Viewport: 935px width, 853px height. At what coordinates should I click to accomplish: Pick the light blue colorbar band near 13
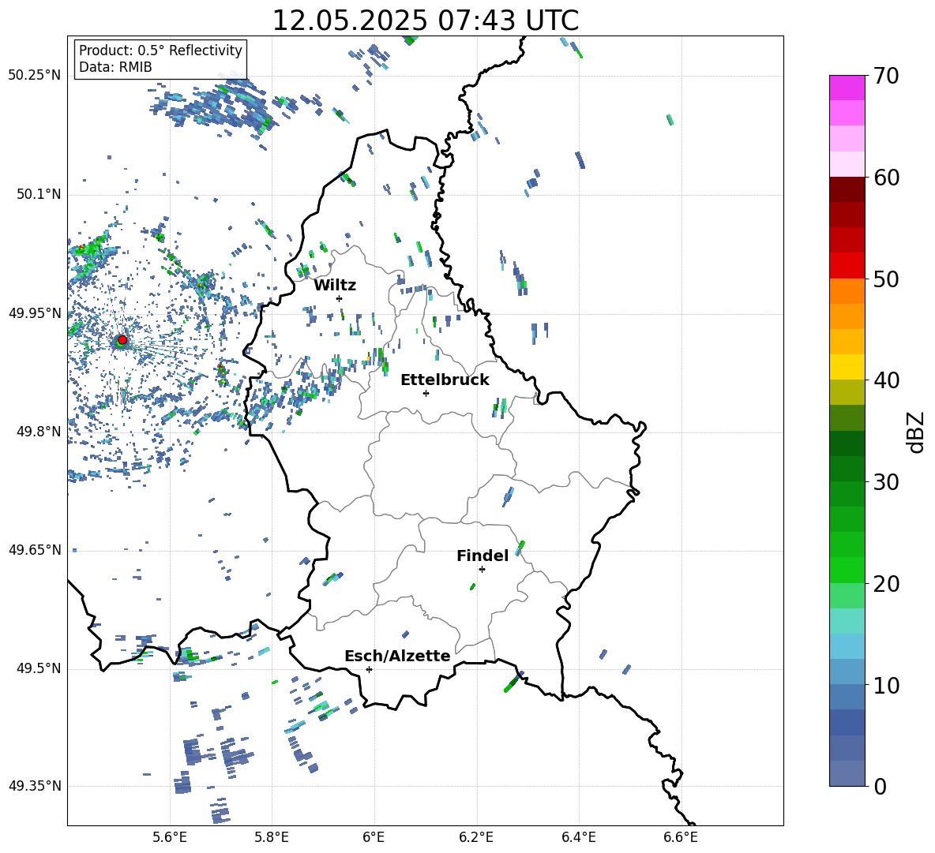(847, 646)
